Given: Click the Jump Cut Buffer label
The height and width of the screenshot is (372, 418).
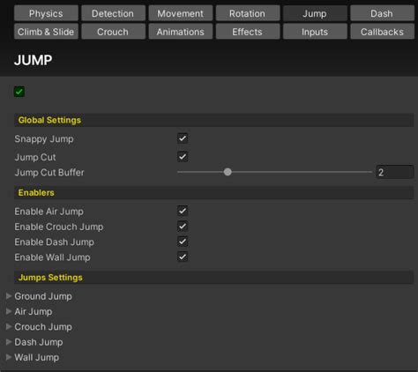Looking at the screenshot, I should [x=49, y=173].
